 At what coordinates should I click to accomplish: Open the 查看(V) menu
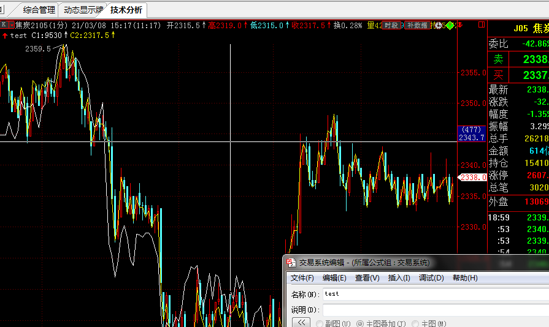tap(367, 278)
